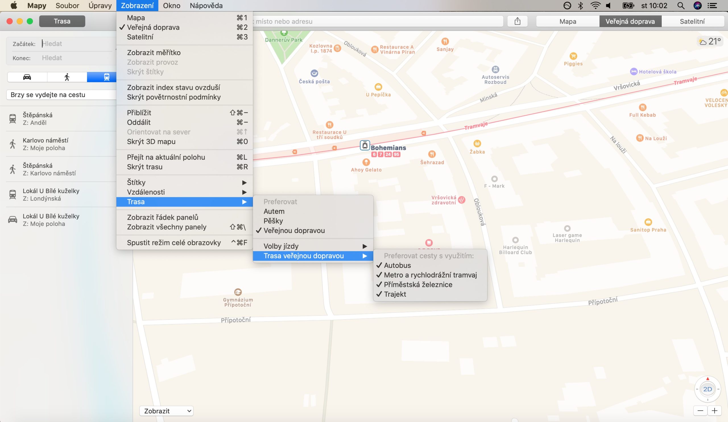Open the weather 21° indicator
The image size is (728, 422).
[710, 41]
